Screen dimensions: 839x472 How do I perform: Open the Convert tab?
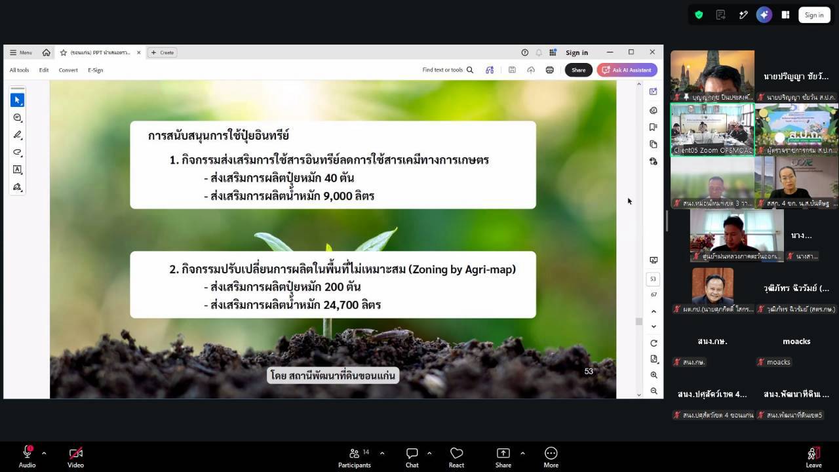[x=68, y=70]
